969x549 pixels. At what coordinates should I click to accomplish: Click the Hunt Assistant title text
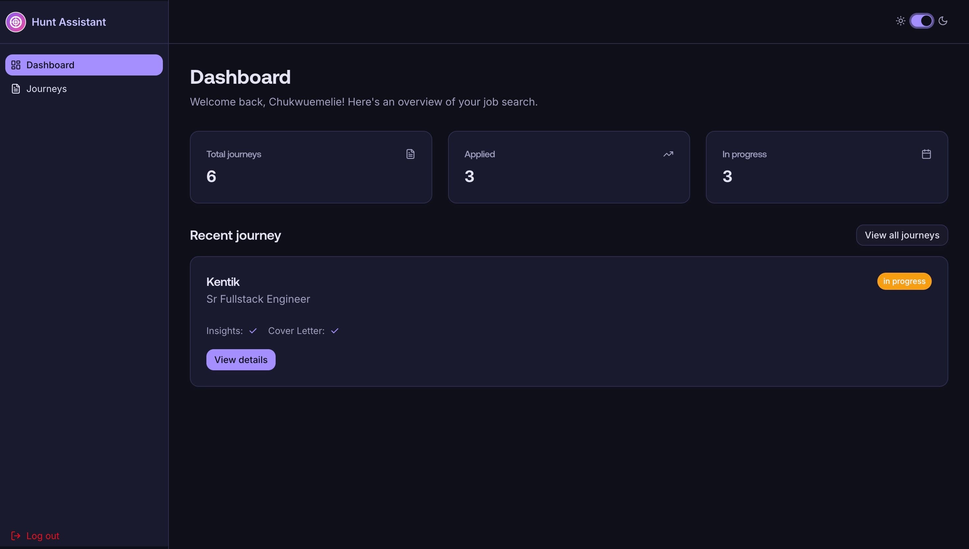69,22
